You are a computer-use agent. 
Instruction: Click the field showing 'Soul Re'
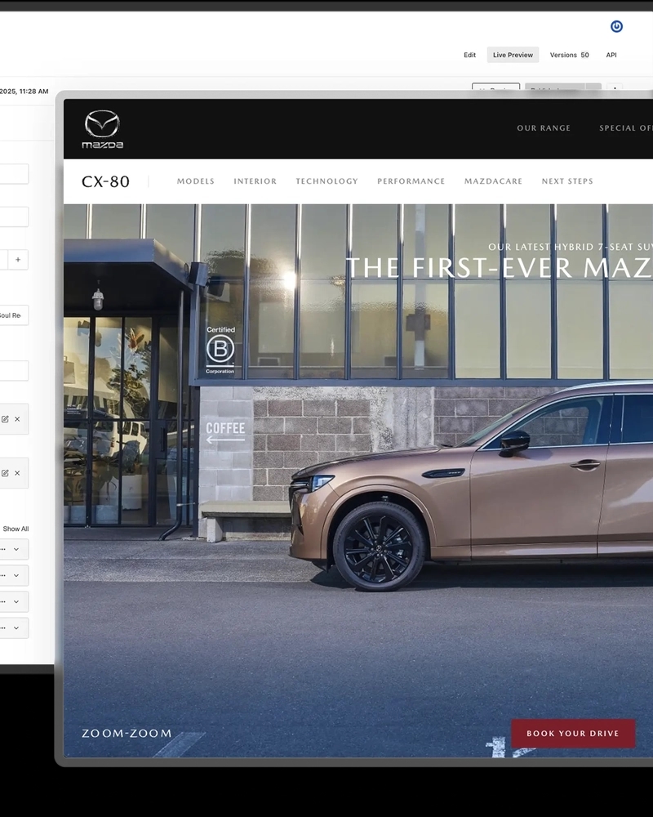(14, 315)
